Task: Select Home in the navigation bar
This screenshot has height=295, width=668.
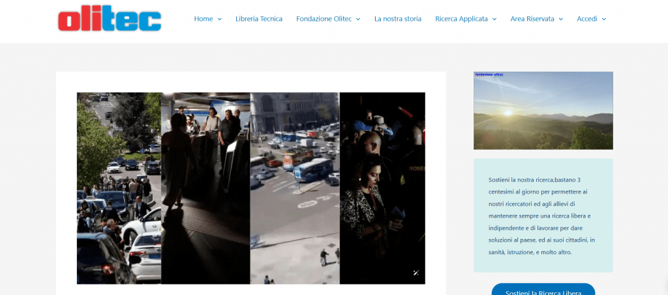Action: coord(204,19)
